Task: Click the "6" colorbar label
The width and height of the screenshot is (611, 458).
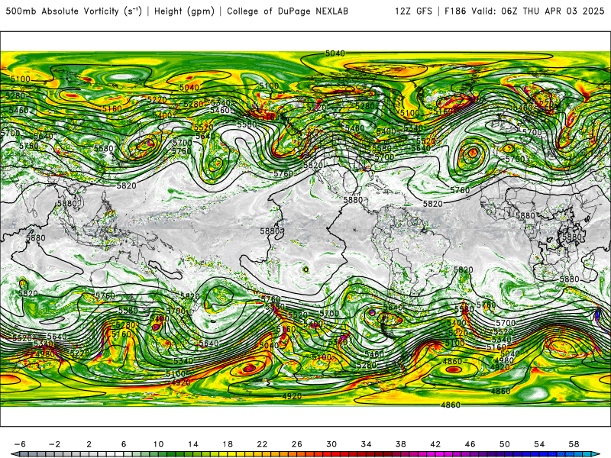Action: (x=124, y=444)
